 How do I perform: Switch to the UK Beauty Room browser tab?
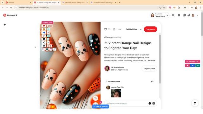(x=75, y=3)
